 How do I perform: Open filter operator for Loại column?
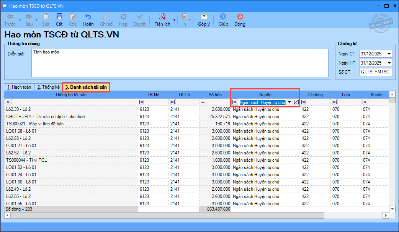click(334, 102)
